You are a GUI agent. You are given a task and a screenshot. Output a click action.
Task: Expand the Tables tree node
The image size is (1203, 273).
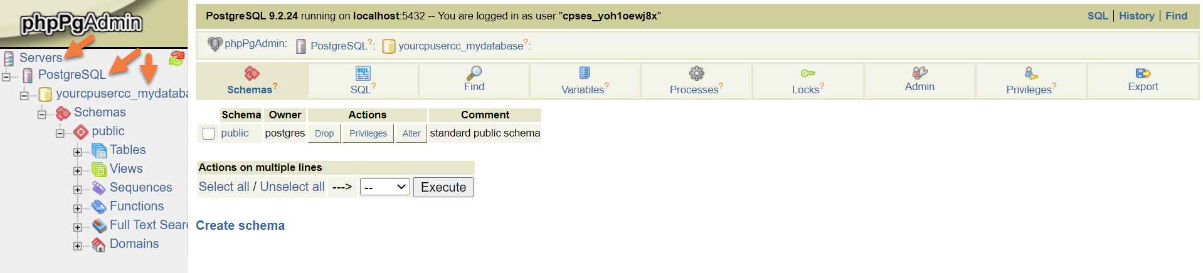(77, 152)
